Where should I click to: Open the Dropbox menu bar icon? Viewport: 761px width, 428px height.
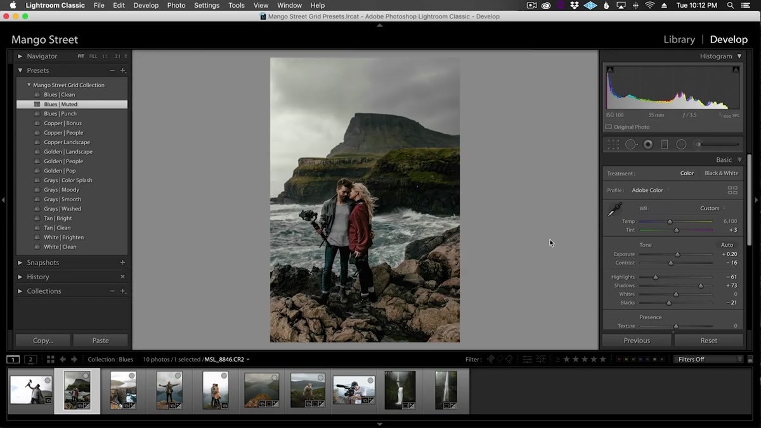pos(575,5)
